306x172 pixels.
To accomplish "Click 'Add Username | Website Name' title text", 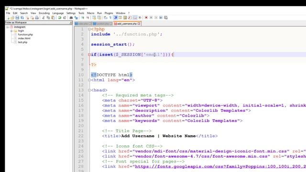I will (x=158, y=136).
